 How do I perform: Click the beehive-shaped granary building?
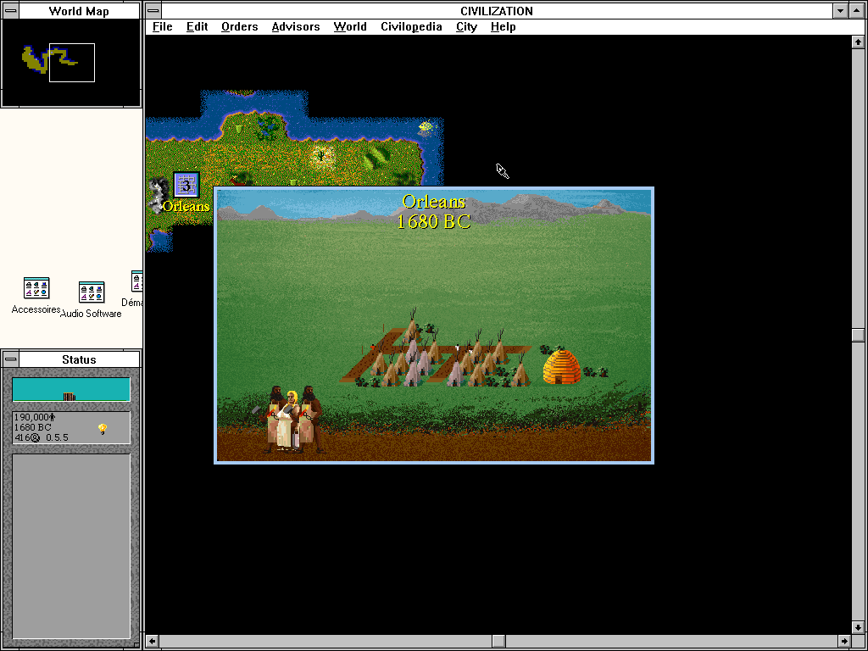pos(561,366)
